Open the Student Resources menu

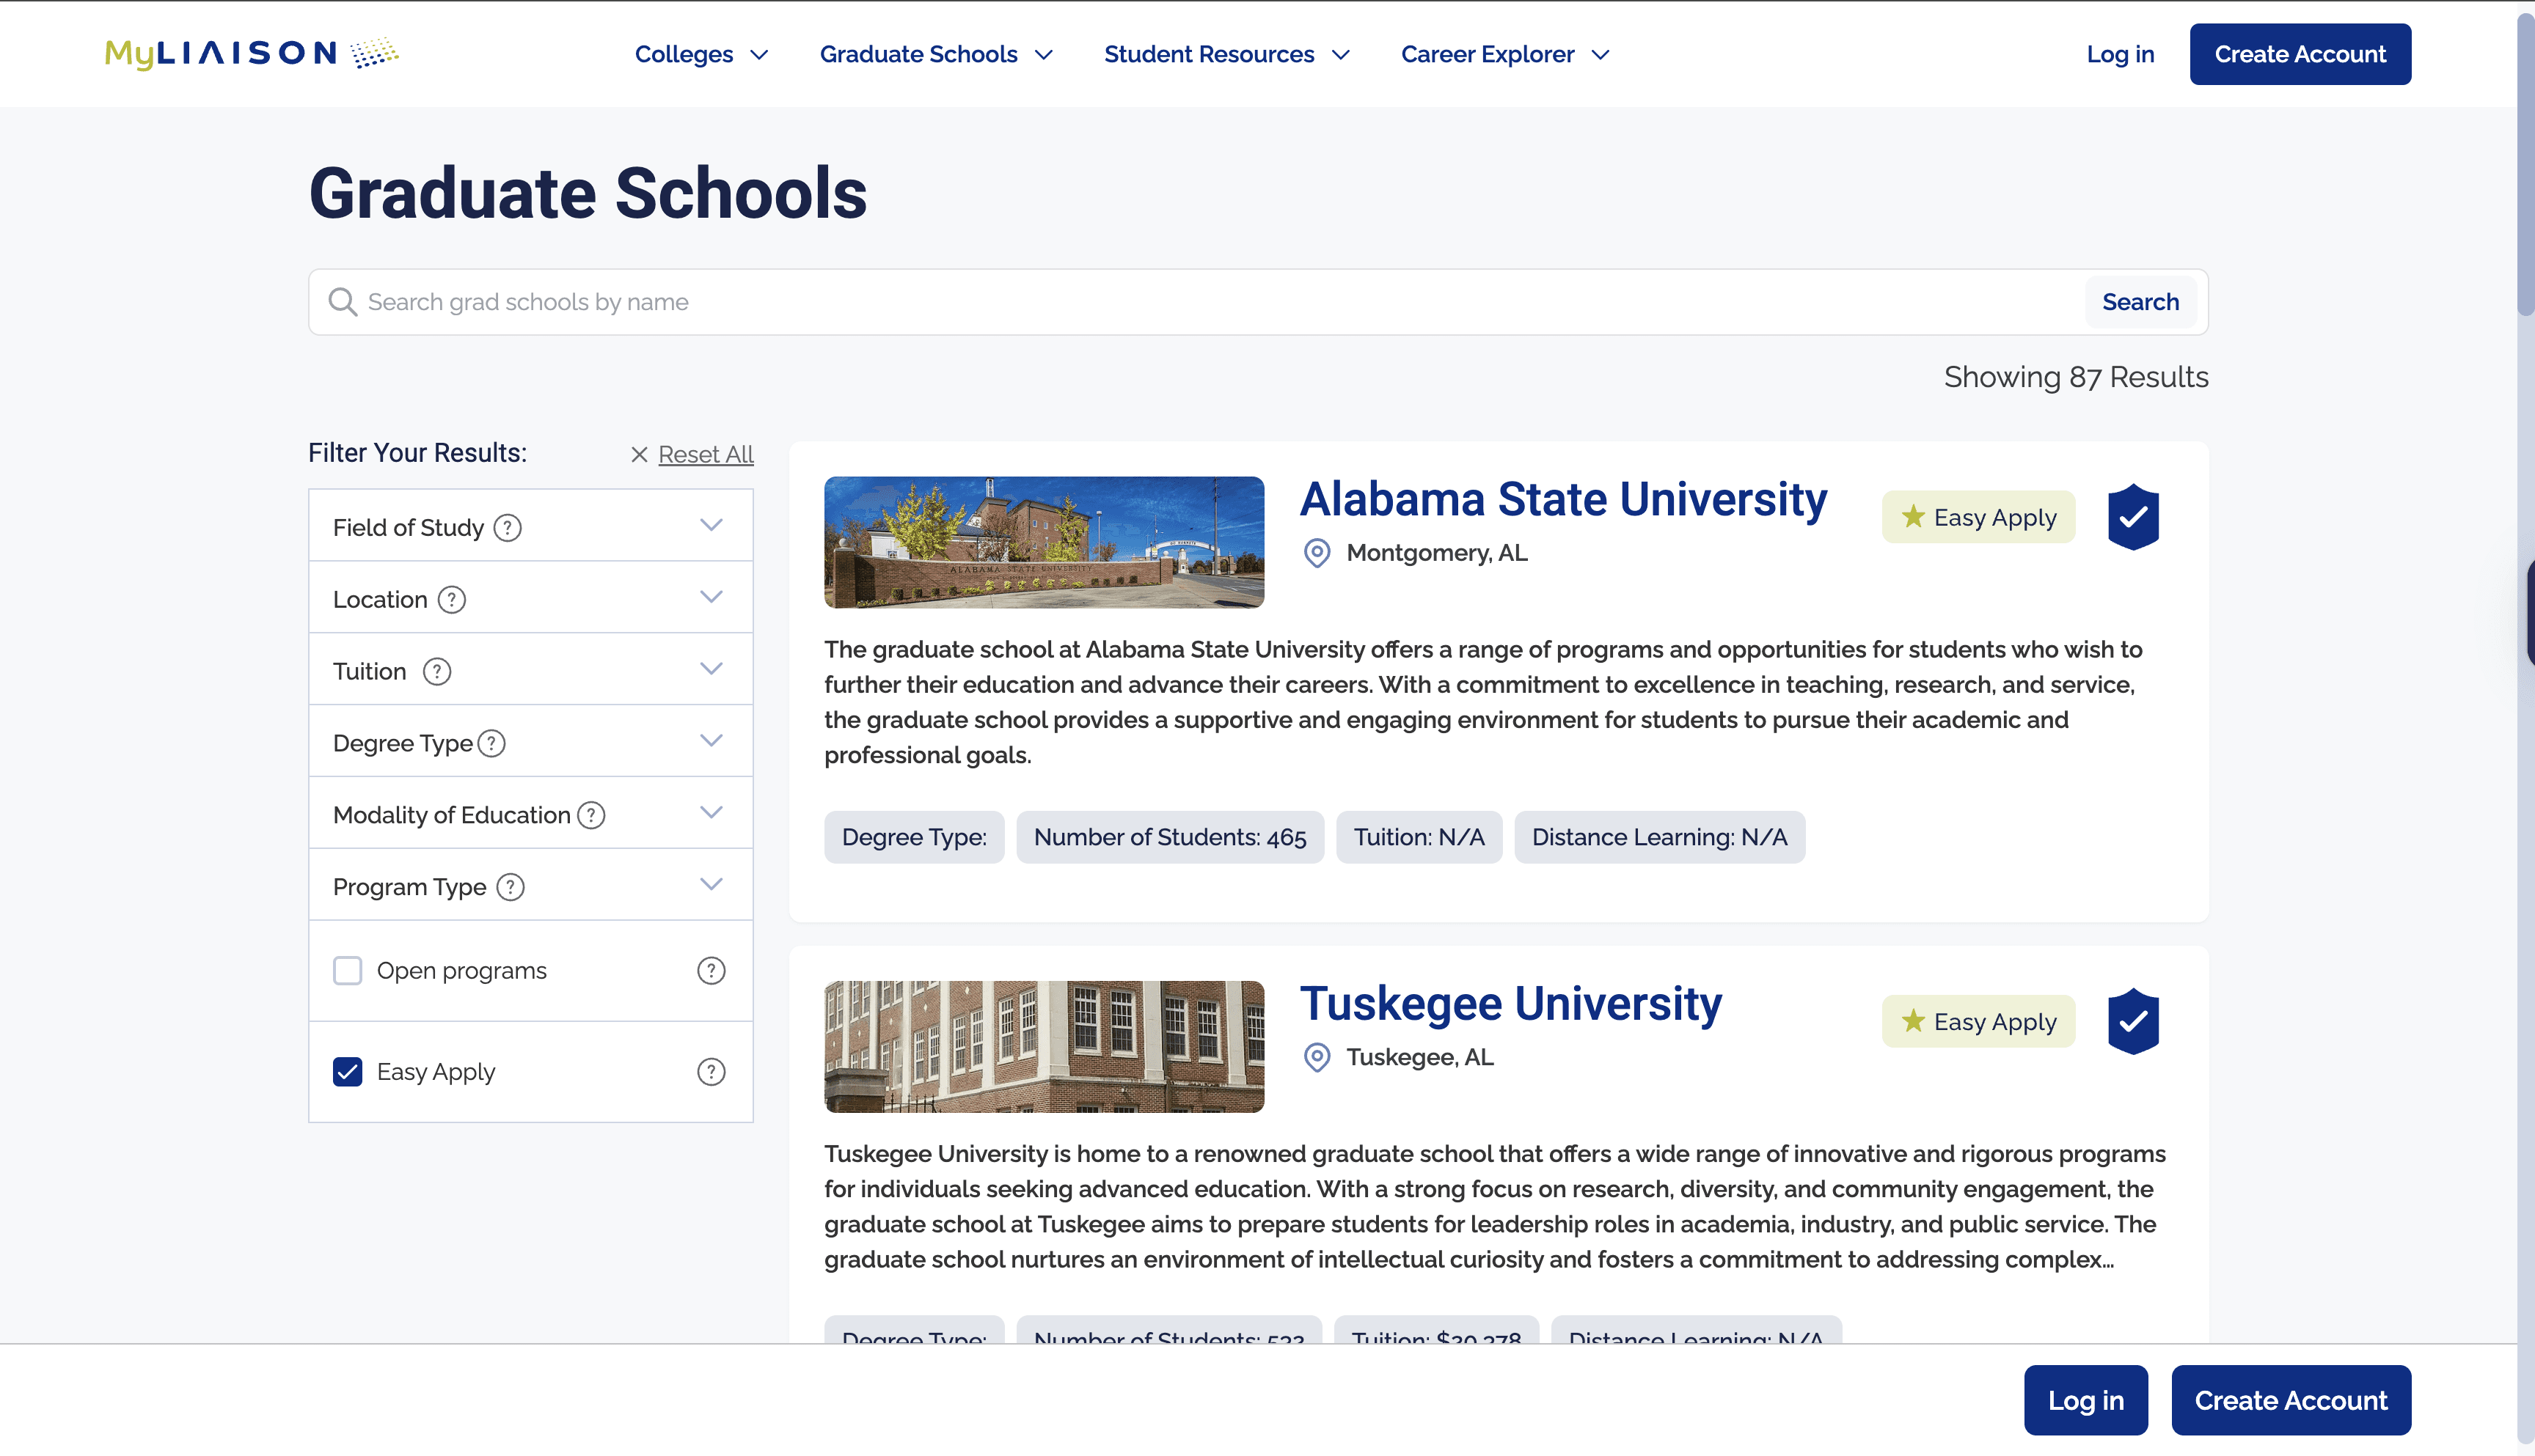1226,54
